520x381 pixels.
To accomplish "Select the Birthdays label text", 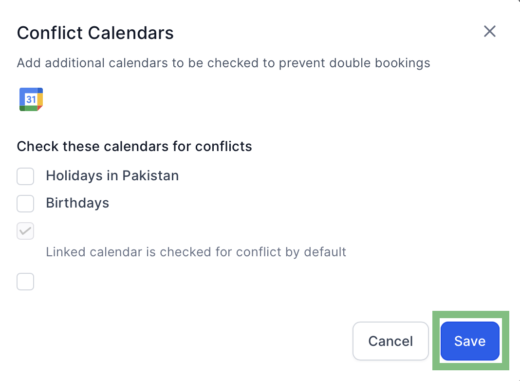I will (77, 203).
